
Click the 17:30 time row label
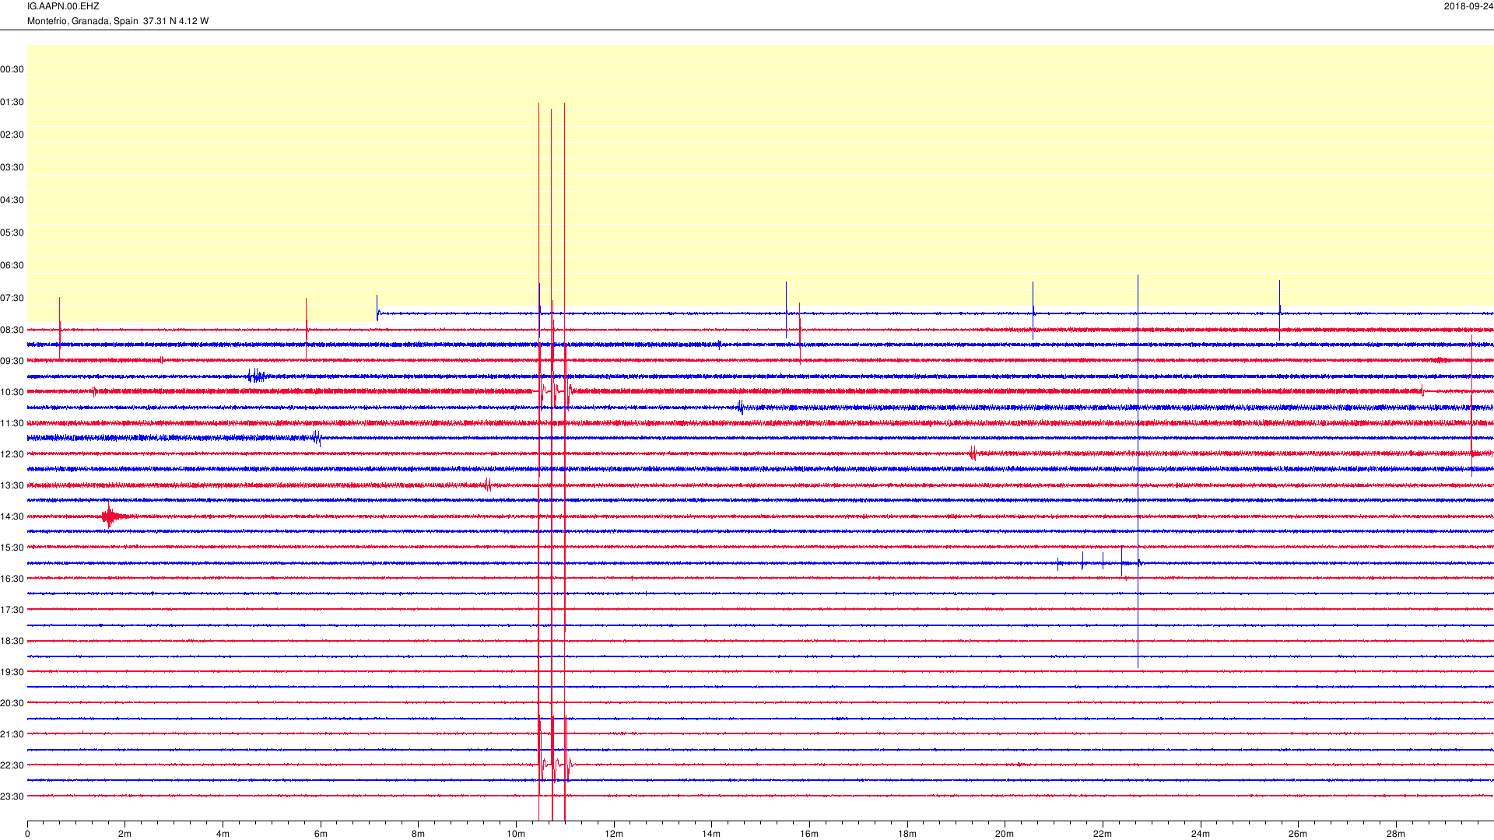[x=12, y=610]
